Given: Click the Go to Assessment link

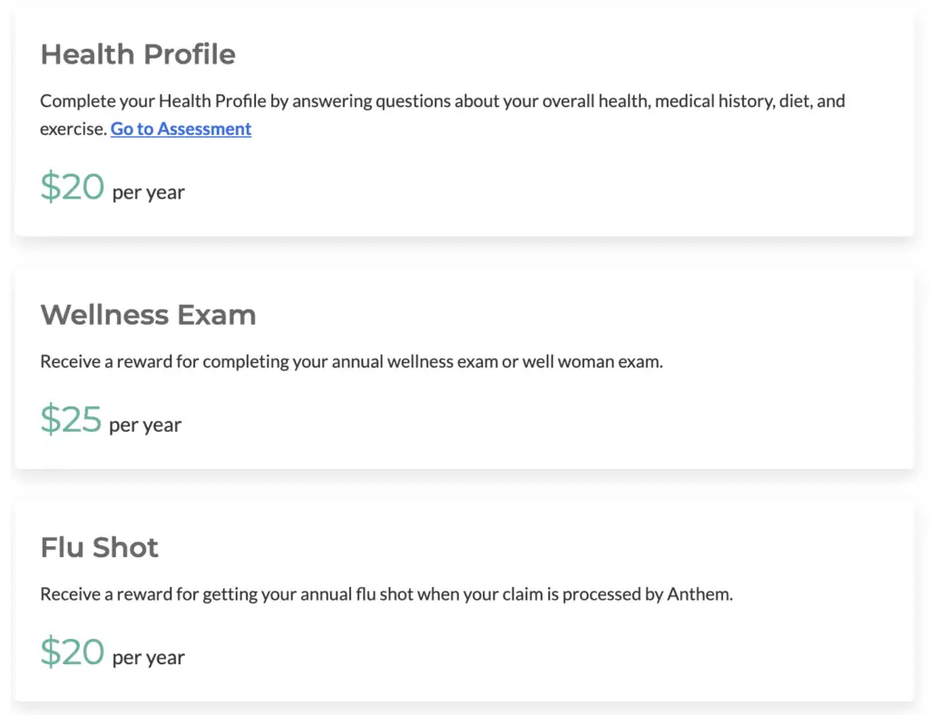Looking at the screenshot, I should pyautogui.click(x=181, y=129).
